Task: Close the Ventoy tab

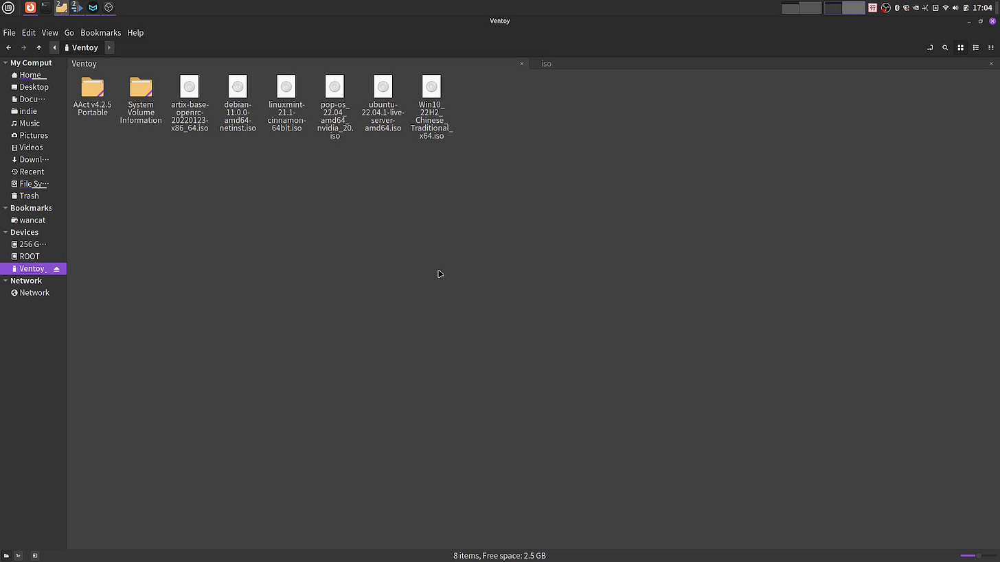Action: point(521,63)
